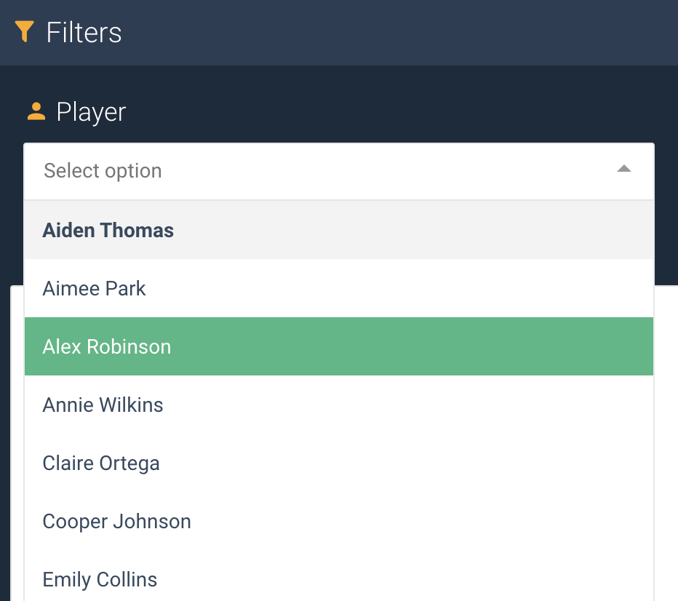Click the upward arrow to close options
Image resolution: width=678 pixels, height=601 pixels.
click(x=624, y=169)
